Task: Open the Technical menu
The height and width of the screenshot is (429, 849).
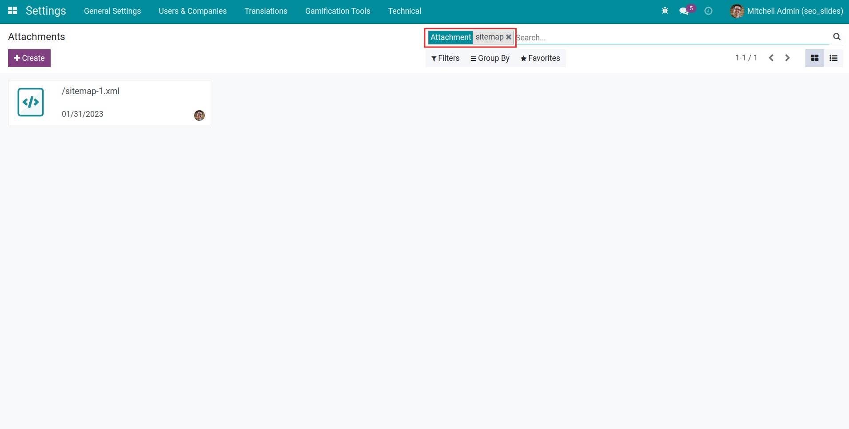Action: [x=405, y=11]
